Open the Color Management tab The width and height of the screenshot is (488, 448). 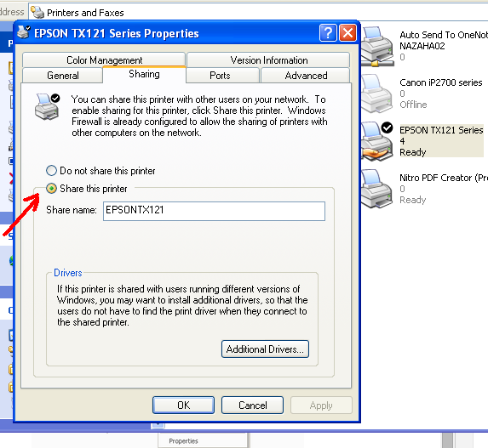(104, 60)
